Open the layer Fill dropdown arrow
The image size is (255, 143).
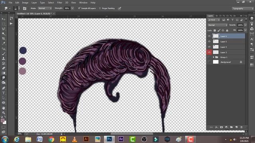245,30
